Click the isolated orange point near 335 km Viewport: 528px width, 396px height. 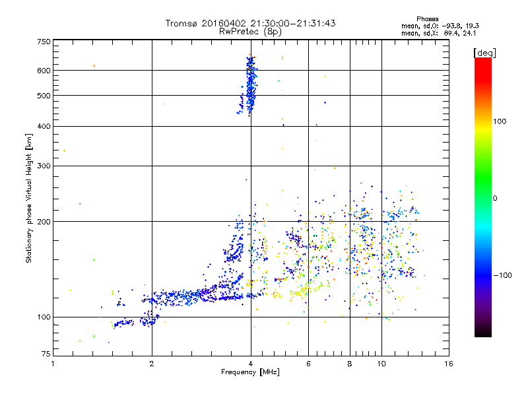pyautogui.click(x=64, y=151)
